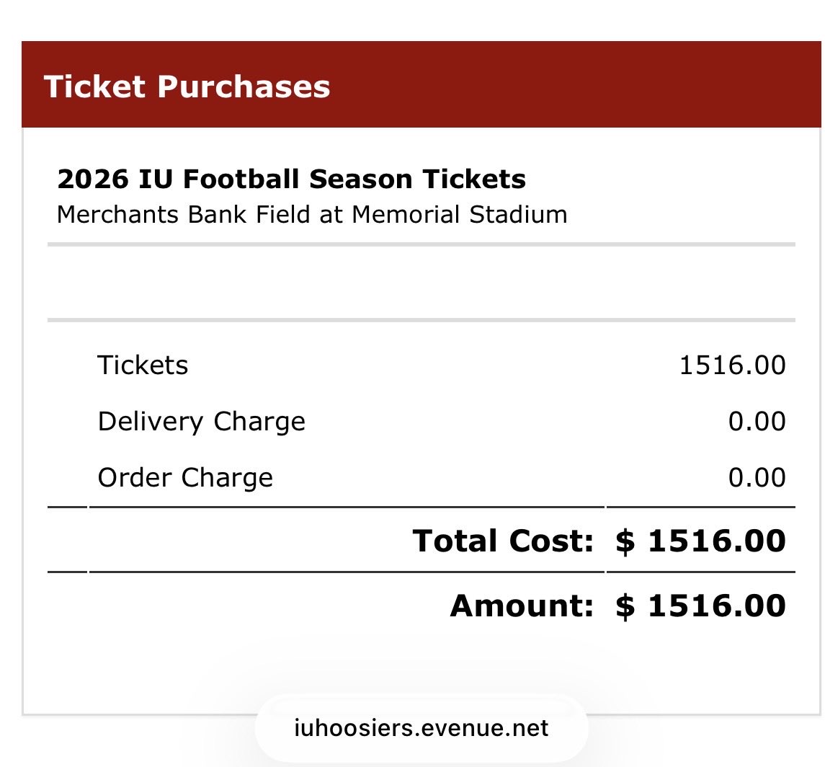Select the 1516.00 number beside Total Cost

[717, 541]
